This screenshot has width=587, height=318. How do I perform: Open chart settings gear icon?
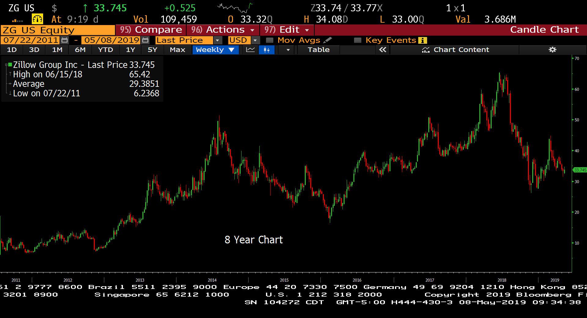[552, 50]
